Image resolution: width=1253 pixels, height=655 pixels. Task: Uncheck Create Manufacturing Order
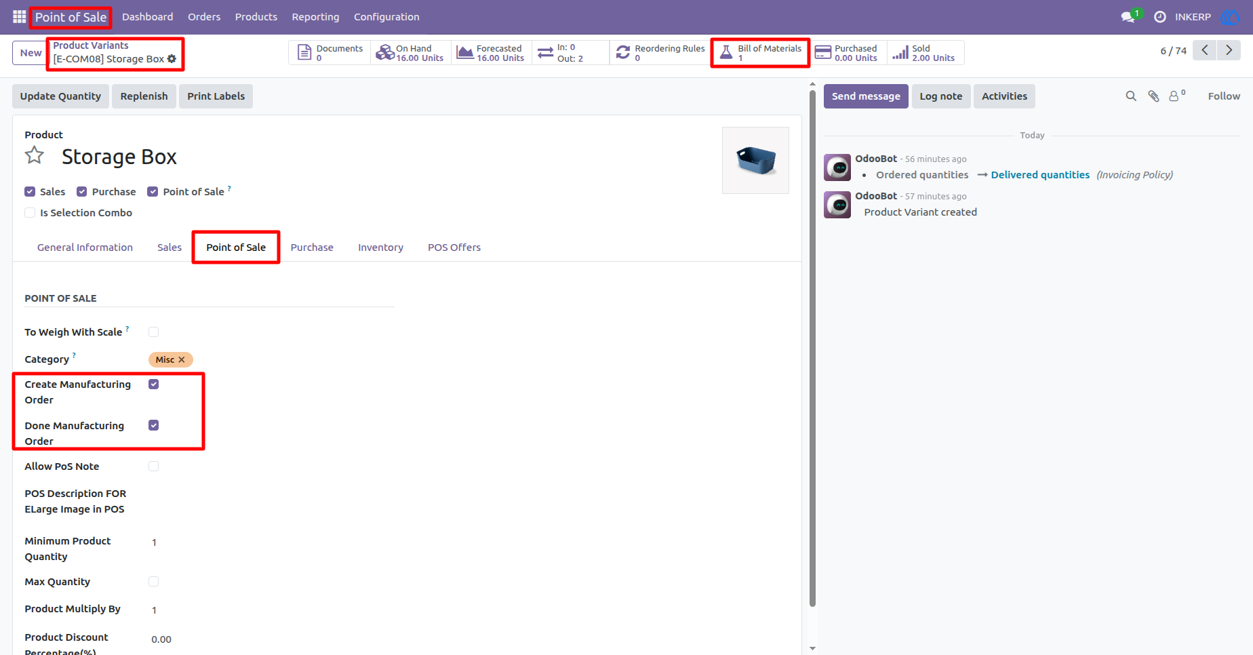click(154, 384)
